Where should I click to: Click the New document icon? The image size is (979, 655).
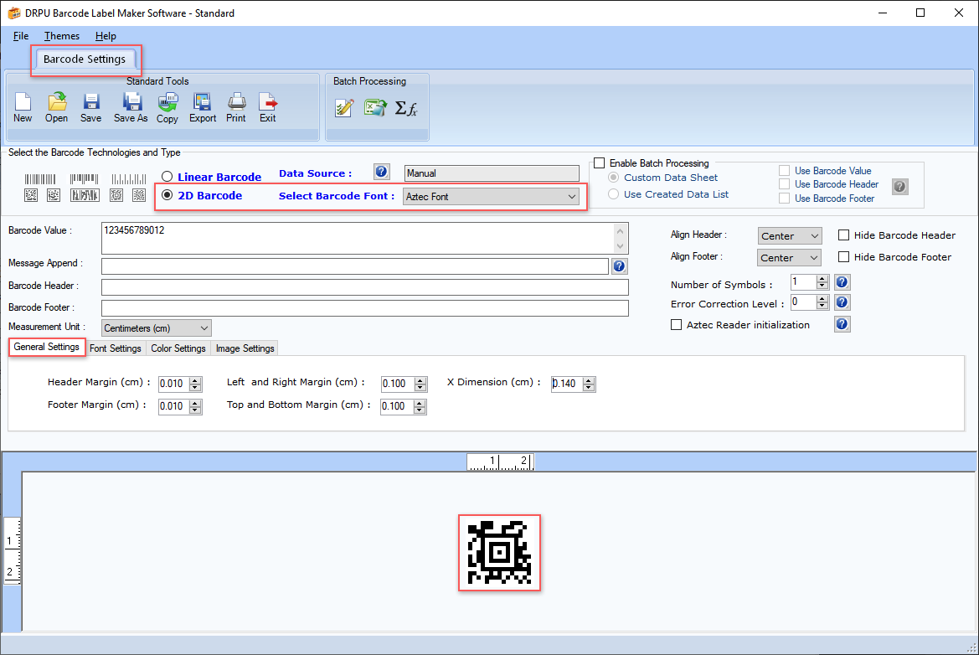23,107
